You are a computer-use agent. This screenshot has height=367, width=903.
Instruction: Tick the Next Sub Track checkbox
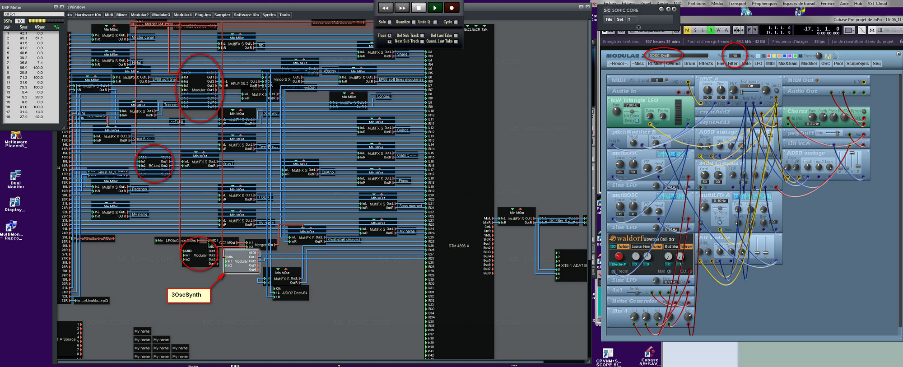[422, 41]
